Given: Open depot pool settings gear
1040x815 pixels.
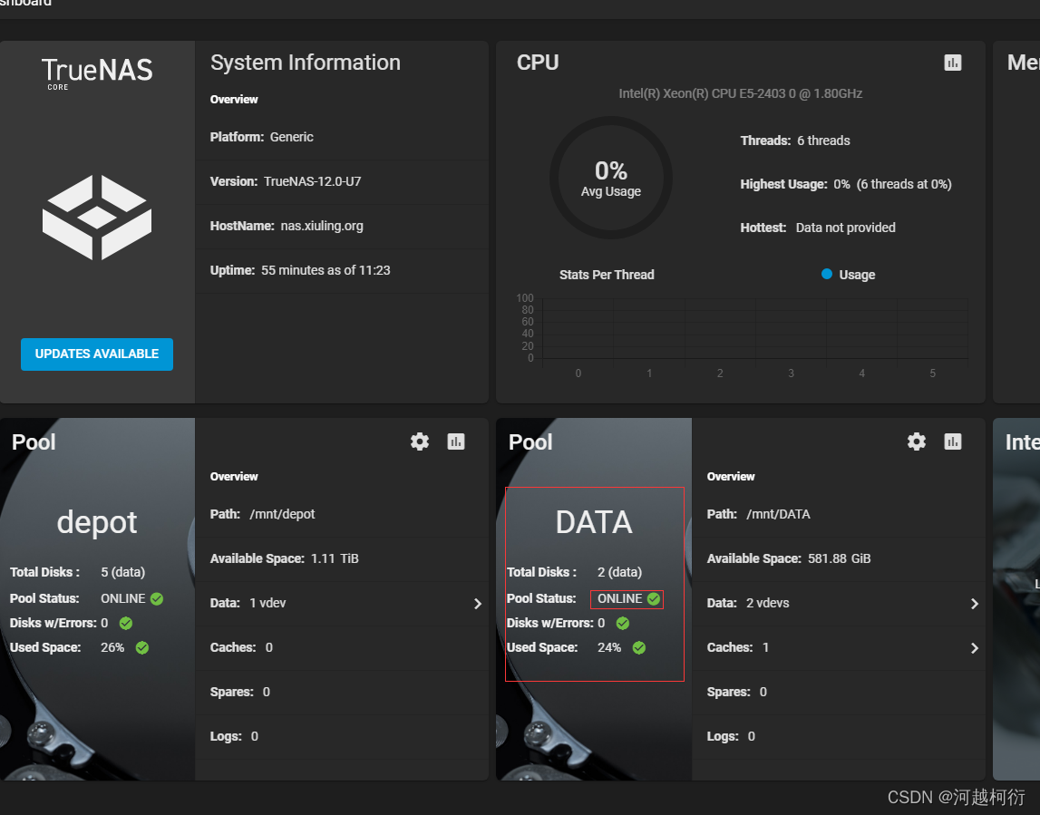Looking at the screenshot, I should click(x=419, y=441).
